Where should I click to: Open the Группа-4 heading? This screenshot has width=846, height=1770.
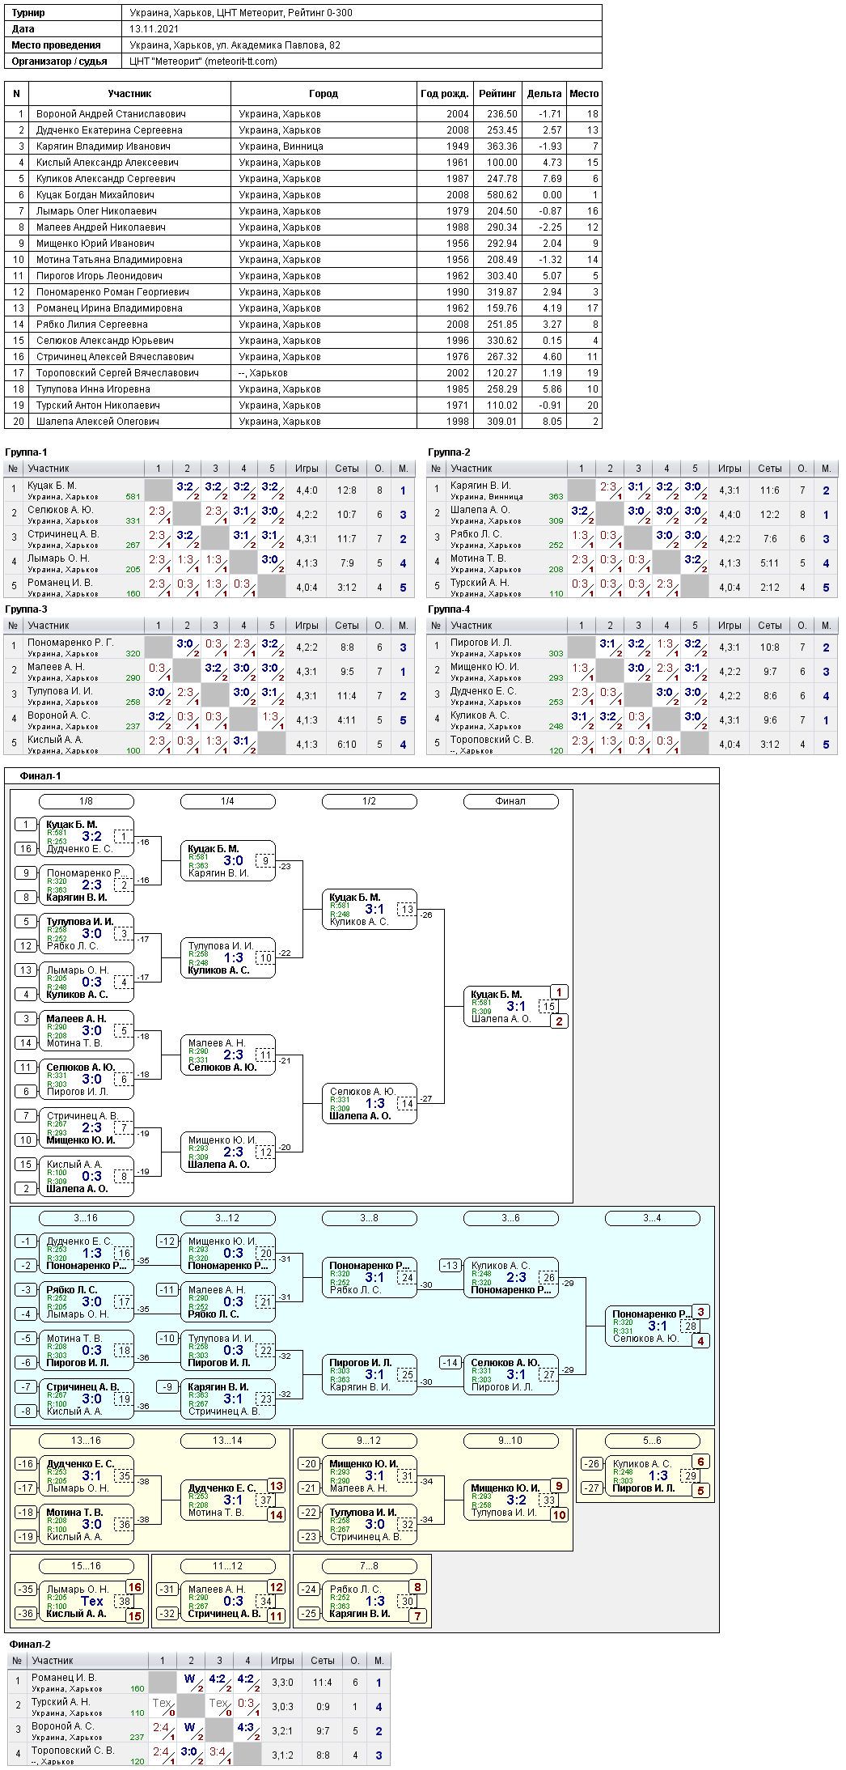point(449,609)
